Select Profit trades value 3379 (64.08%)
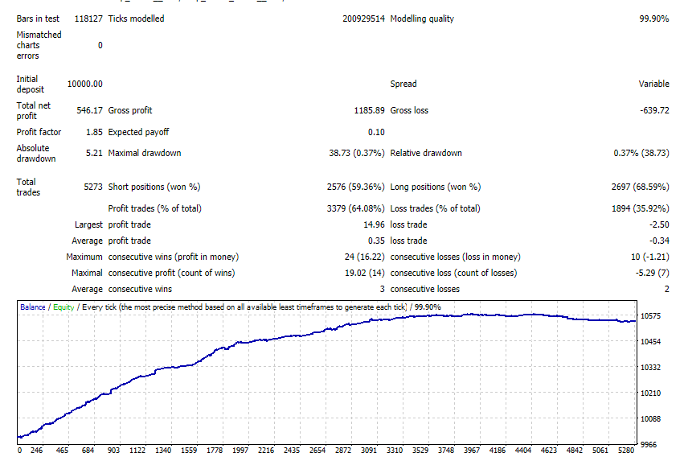 355,208
